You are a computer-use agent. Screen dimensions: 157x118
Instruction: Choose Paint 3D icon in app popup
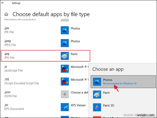tap(97, 107)
